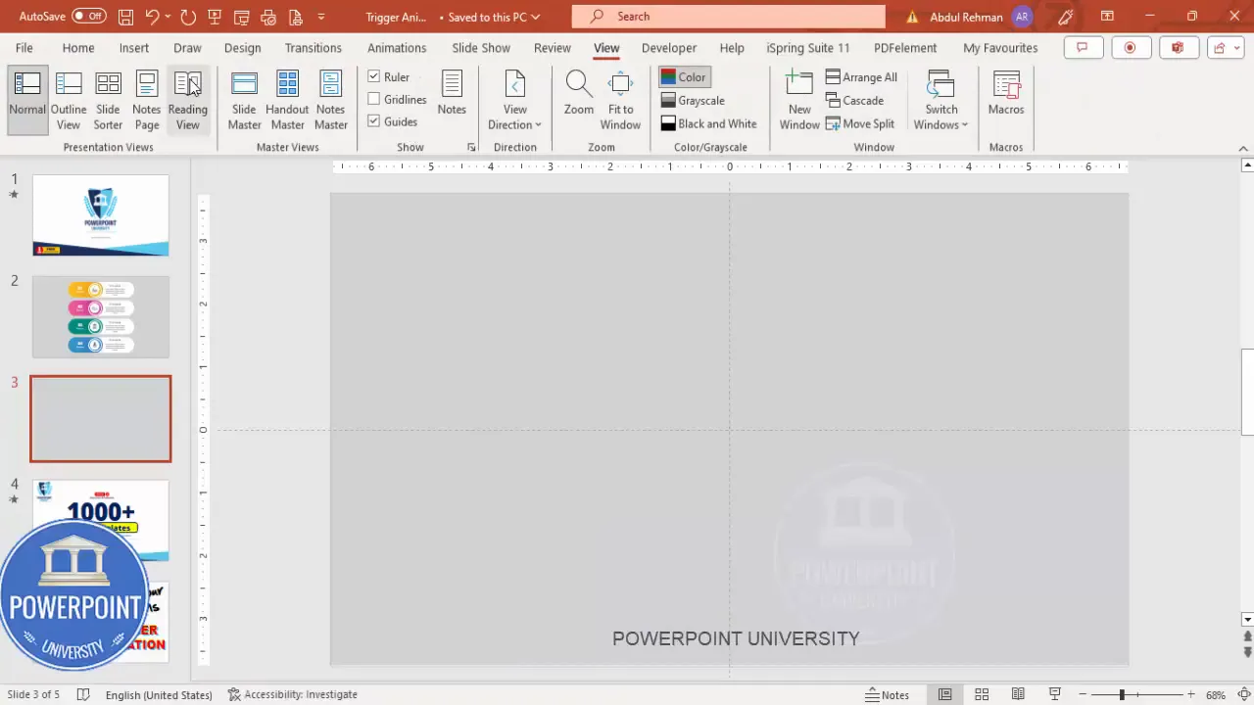The image size is (1254, 705).
Task: Open Reading View from ribbon
Action: (x=187, y=101)
